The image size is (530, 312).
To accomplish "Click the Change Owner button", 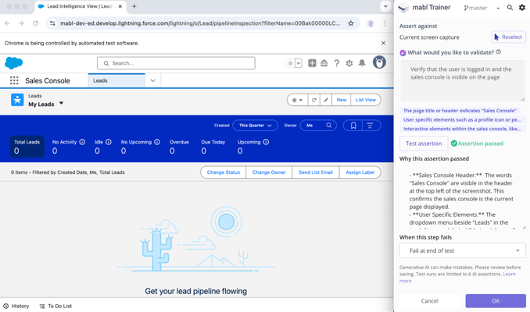I will tap(269, 172).
